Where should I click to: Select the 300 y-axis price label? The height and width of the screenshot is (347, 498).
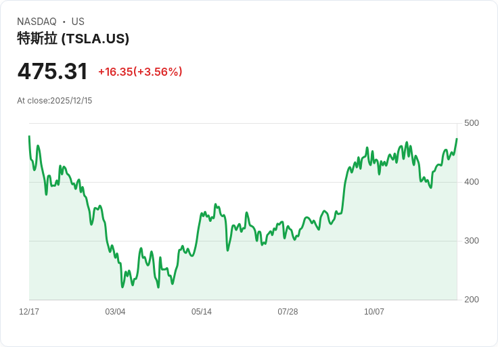pyautogui.click(x=472, y=241)
